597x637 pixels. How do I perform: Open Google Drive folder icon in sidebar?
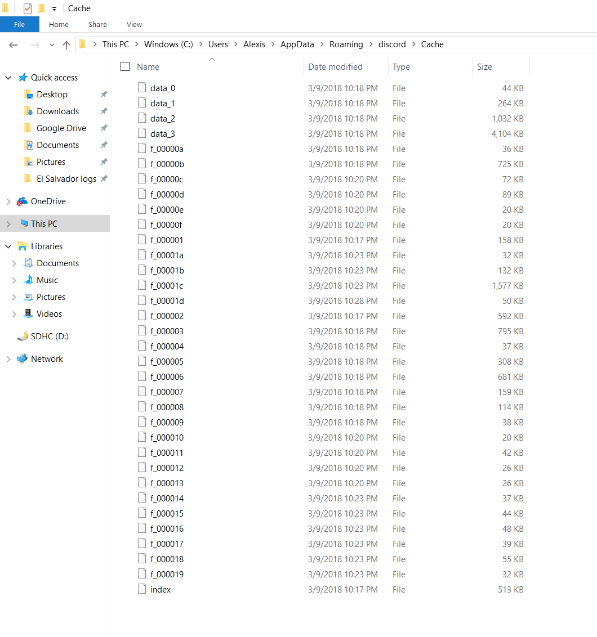tap(28, 128)
